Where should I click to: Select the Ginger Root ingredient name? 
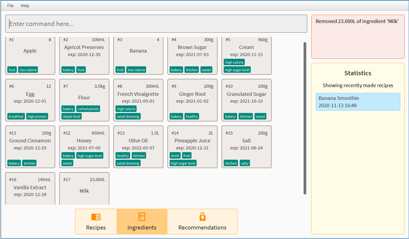click(x=192, y=94)
